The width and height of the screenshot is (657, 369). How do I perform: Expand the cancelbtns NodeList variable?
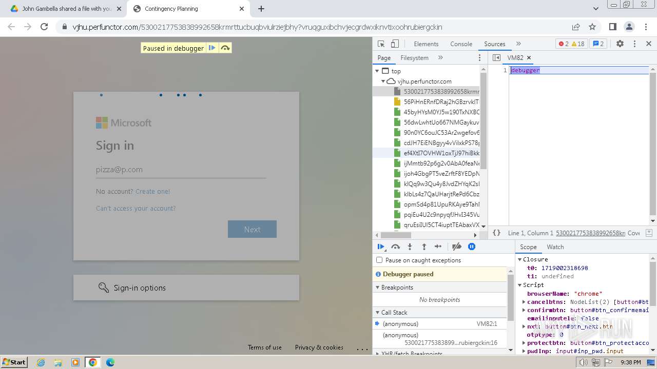tap(524, 302)
